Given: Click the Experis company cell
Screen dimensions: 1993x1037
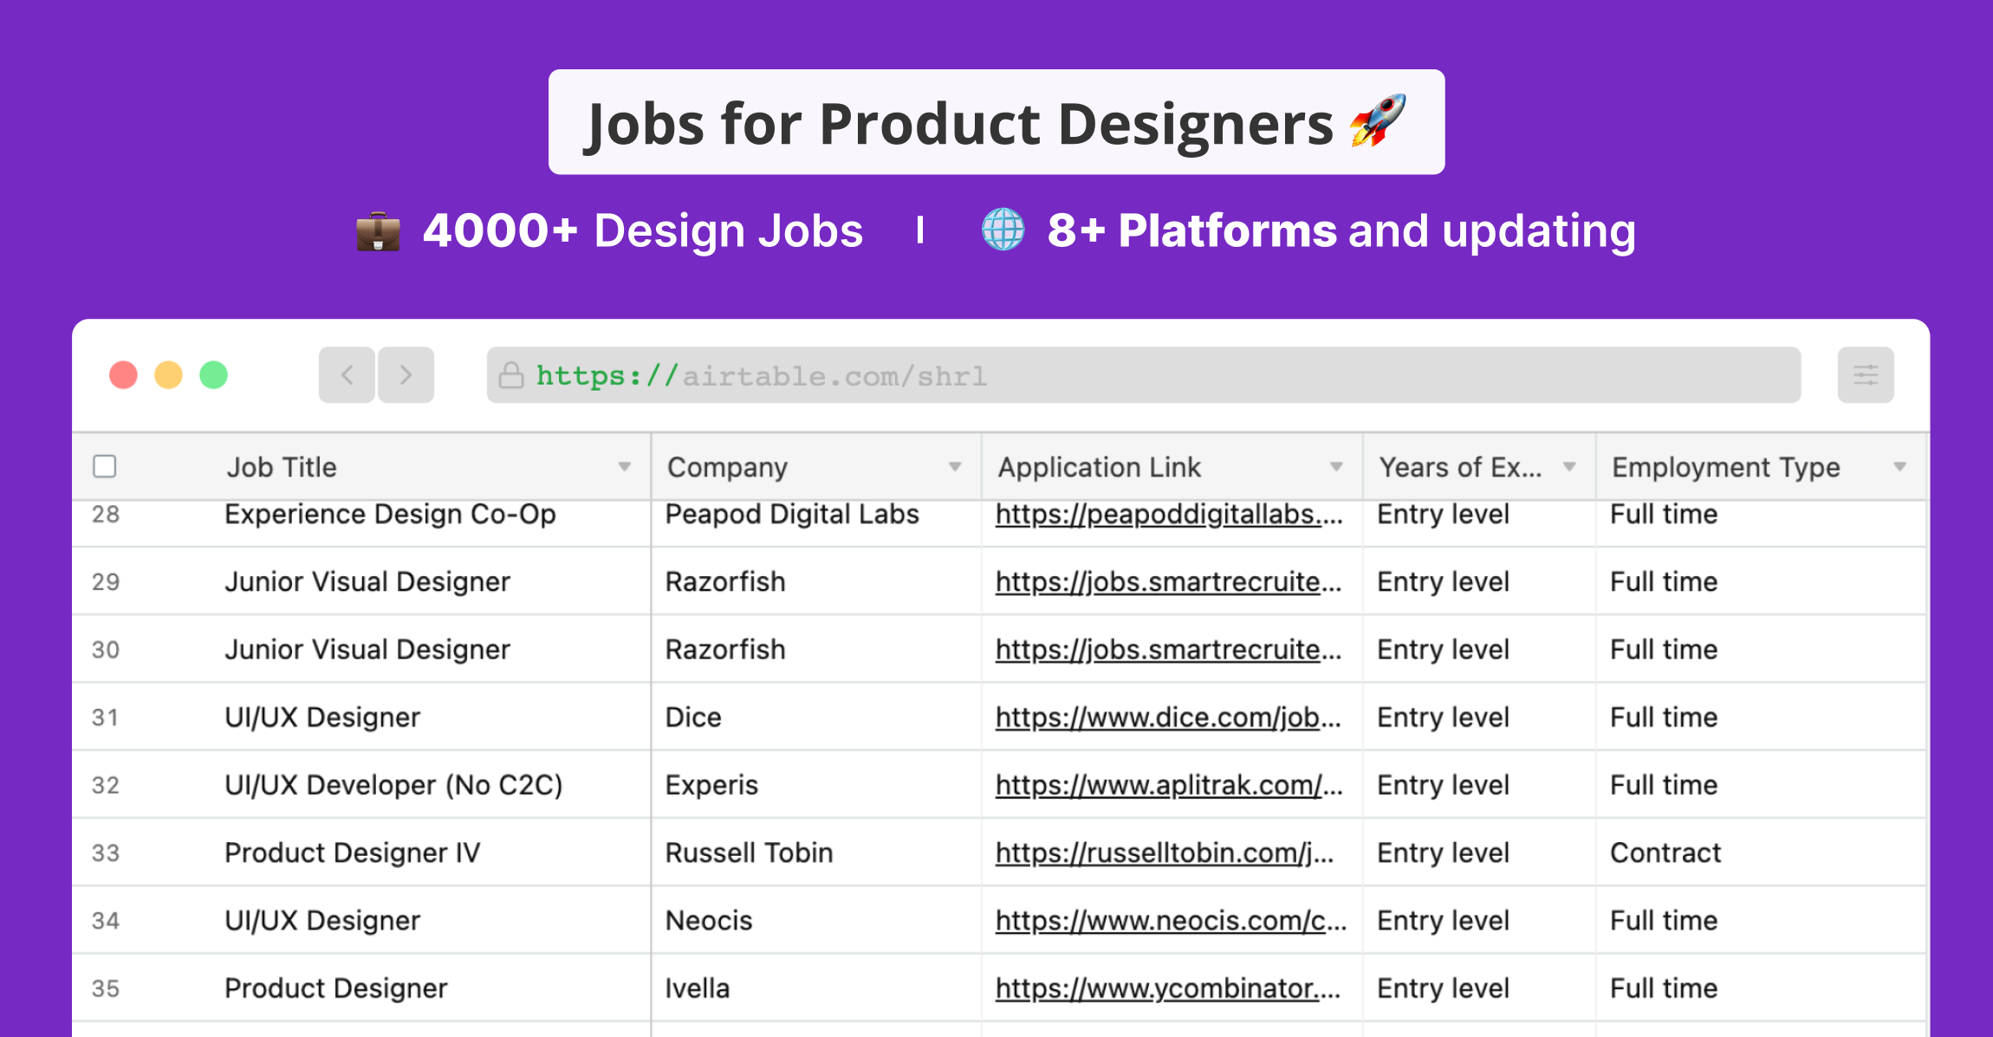Looking at the screenshot, I should (x=711, y=785).
